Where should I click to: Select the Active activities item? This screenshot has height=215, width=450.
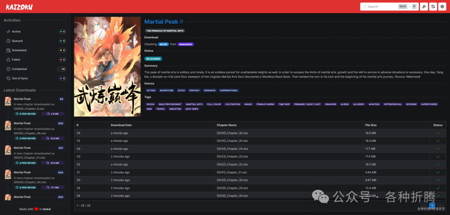[x=36, y=32]
